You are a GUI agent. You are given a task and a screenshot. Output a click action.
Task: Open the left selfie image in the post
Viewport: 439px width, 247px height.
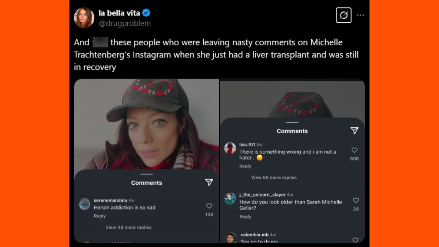(x=146, y=124)
